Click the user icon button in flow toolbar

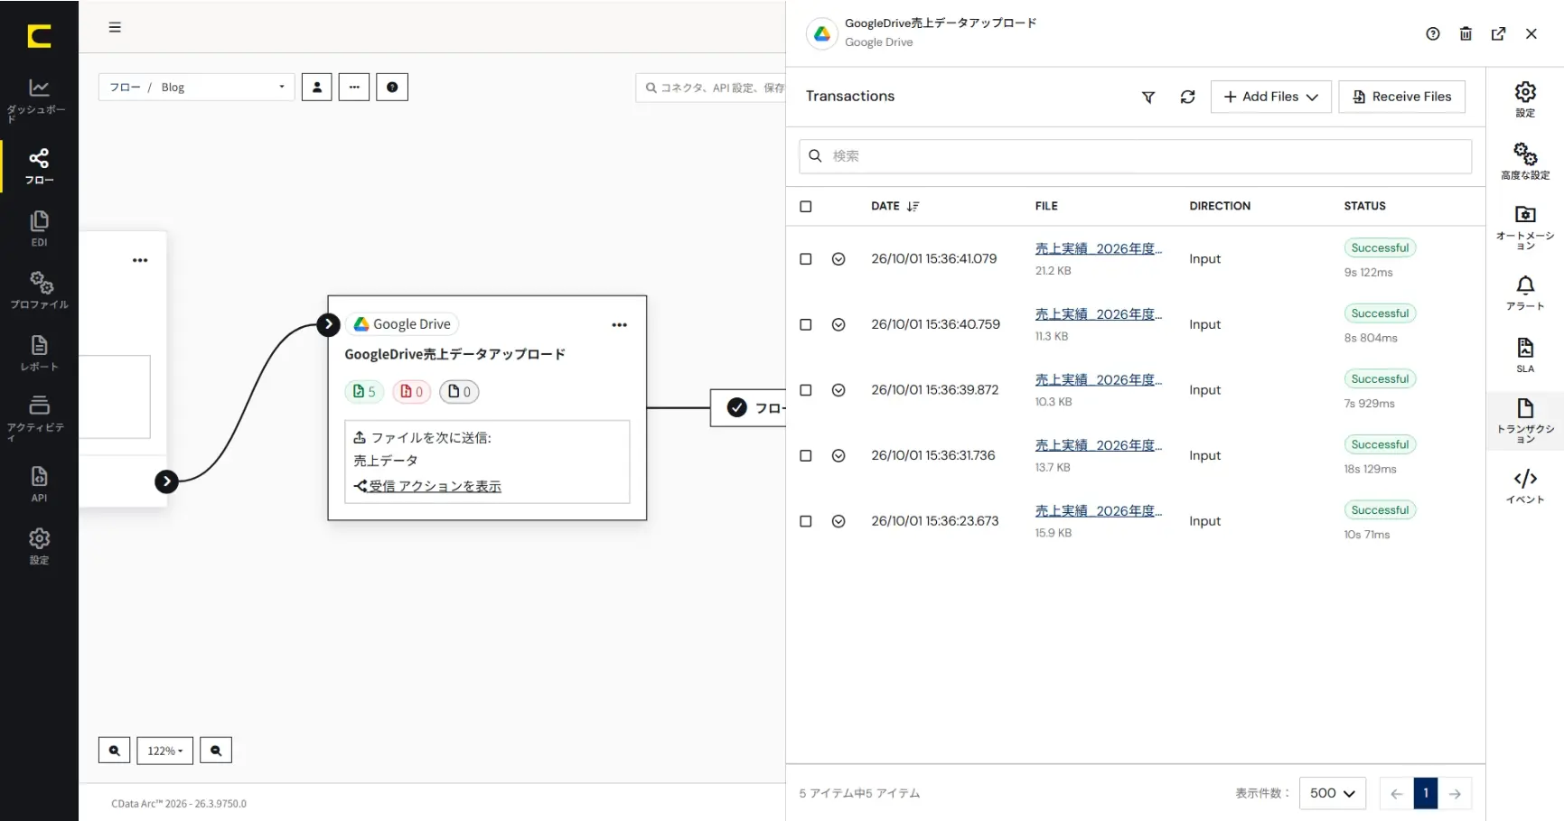click(317, 88)
